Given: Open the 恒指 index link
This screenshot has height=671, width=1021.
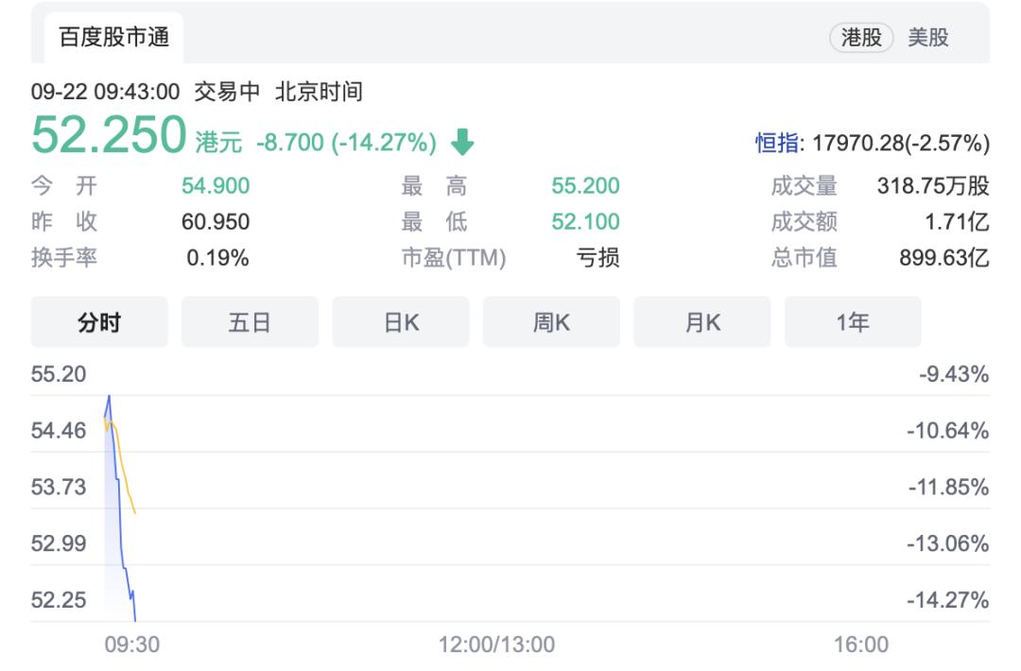Looking at the screenshot, I should [x=776, y=144].
